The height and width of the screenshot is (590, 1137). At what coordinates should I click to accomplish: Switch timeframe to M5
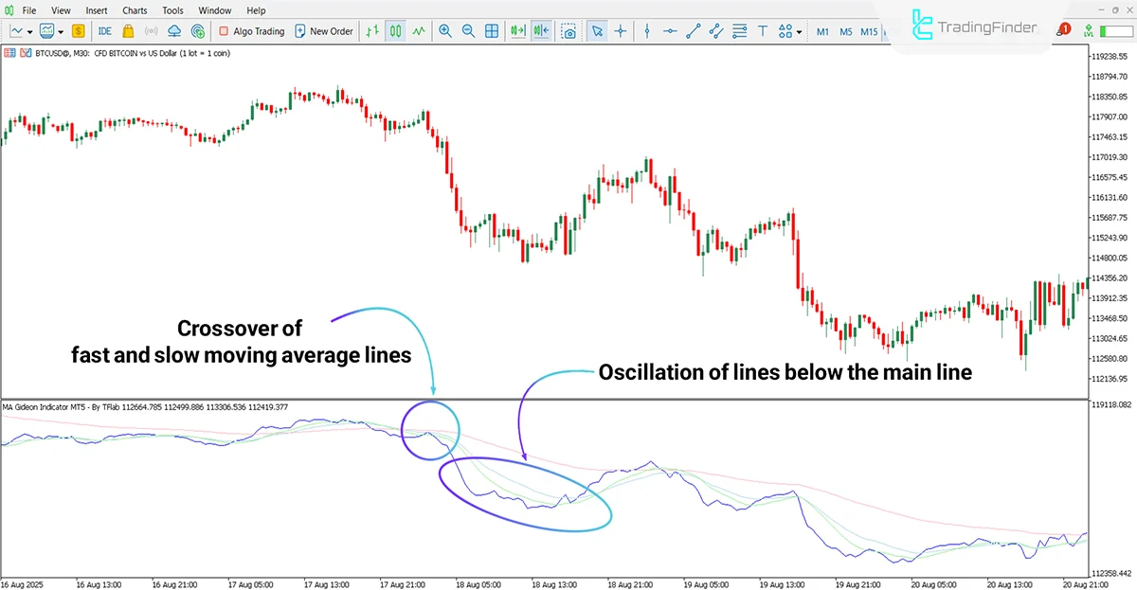tap(845, 31)
